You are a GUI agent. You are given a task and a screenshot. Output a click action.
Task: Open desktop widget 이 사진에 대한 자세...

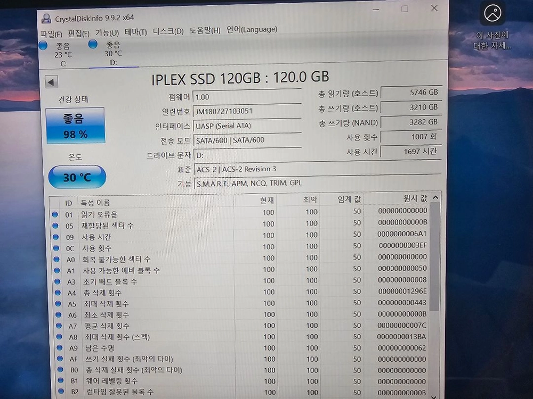click(492, 27)
